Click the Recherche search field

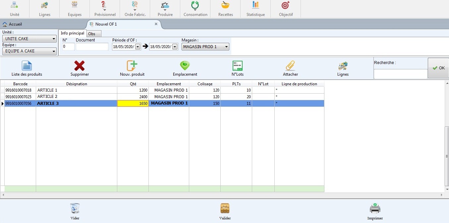[x=400, y=74]
